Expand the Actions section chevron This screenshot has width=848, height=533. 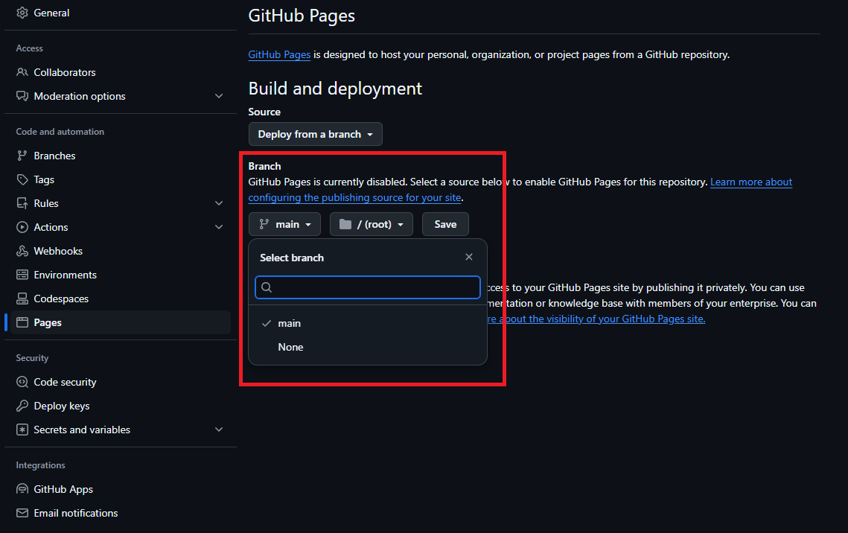coord(219,227)
